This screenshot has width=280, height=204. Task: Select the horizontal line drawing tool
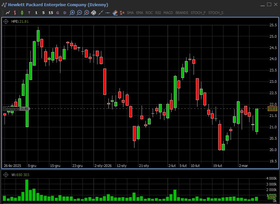(108, 13)
